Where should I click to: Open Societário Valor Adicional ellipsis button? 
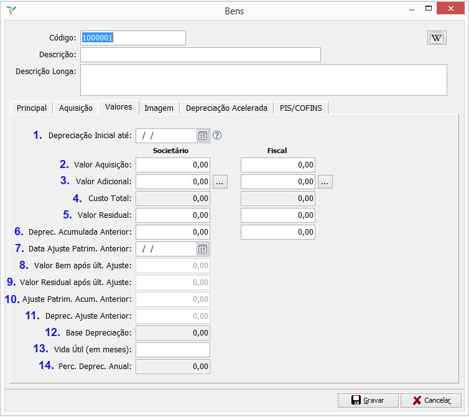pos(220,182)
